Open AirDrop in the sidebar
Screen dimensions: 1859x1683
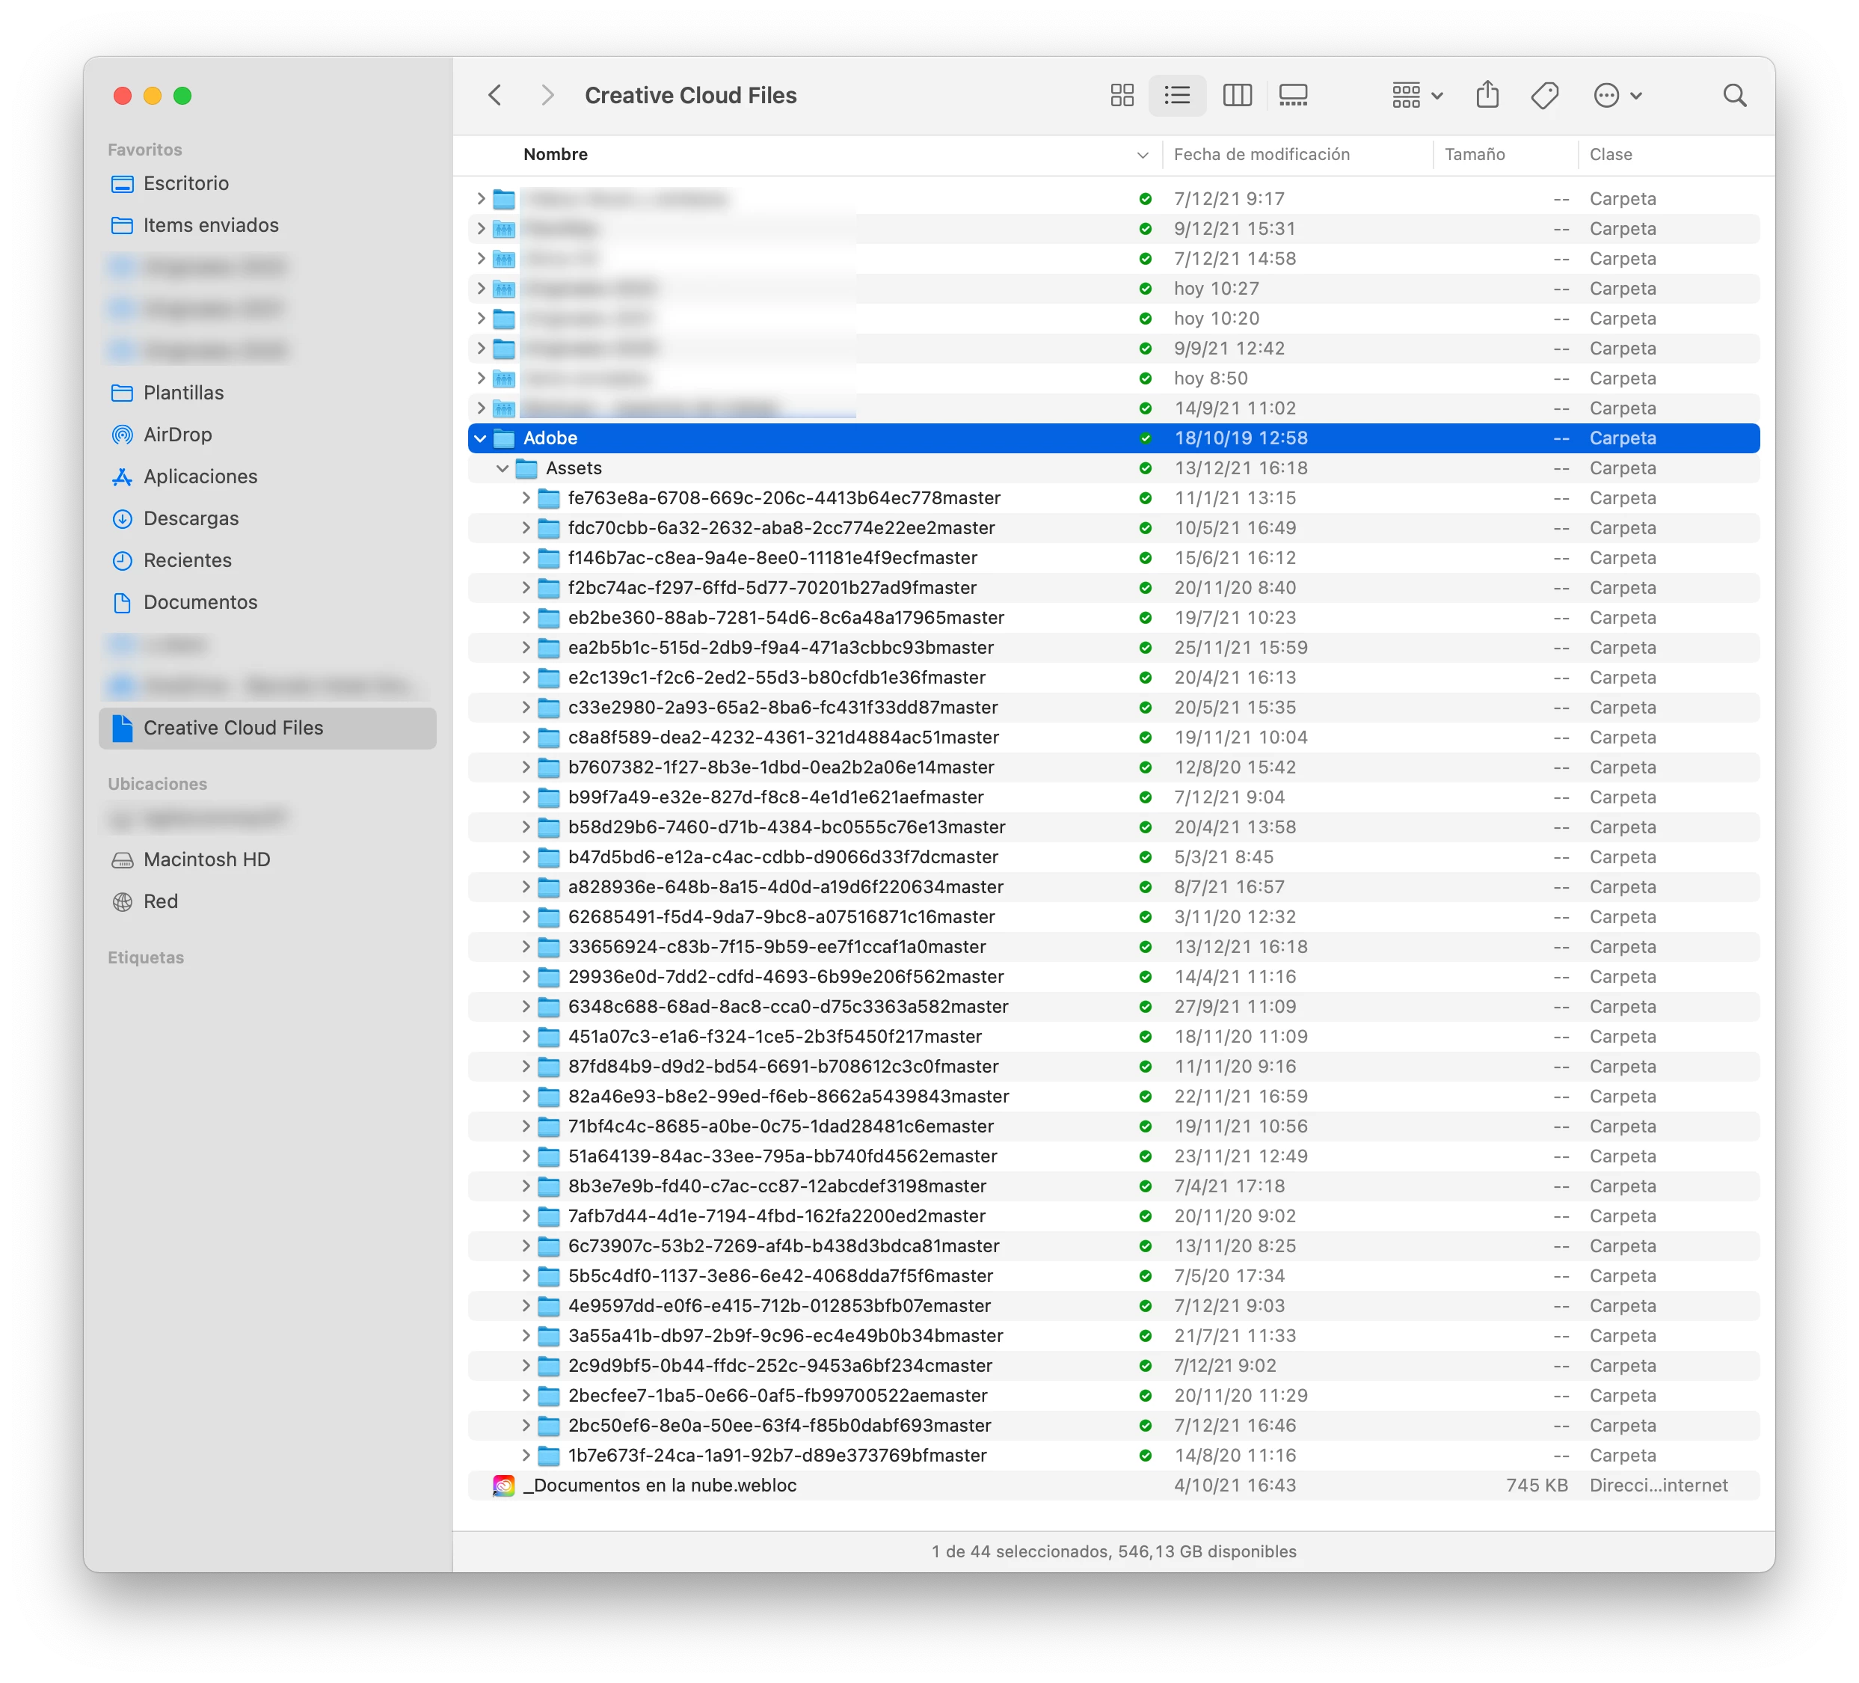coord(177,435)
